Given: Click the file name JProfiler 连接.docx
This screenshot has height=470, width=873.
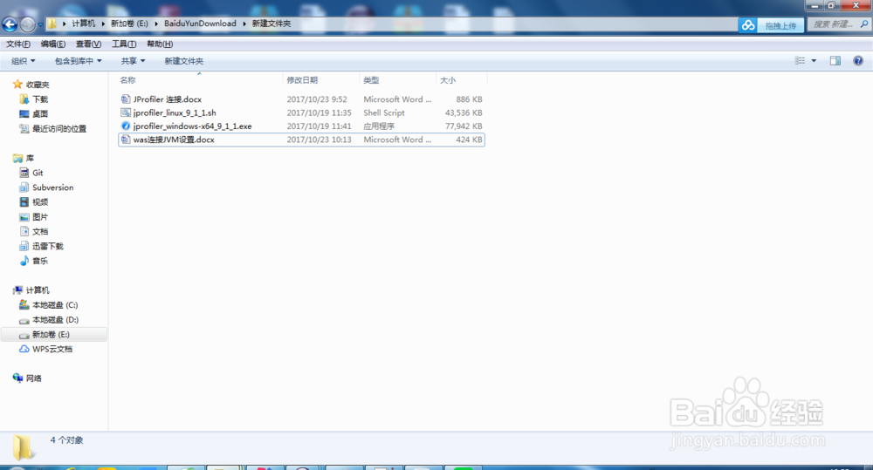Looking at the screenshot, I should (x=168, y=99).
